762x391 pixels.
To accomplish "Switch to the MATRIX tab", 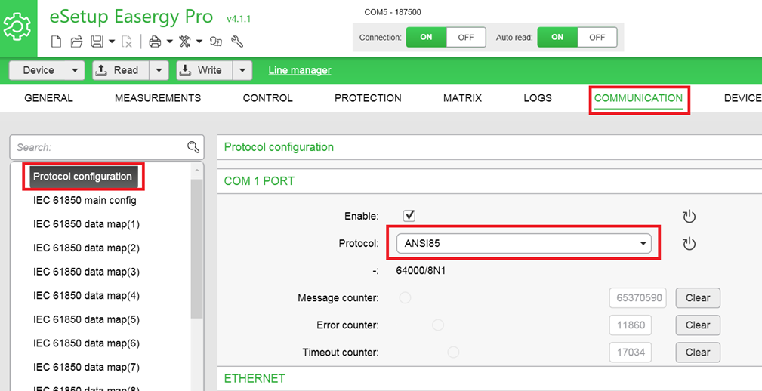I will click(x=463, y=98).
